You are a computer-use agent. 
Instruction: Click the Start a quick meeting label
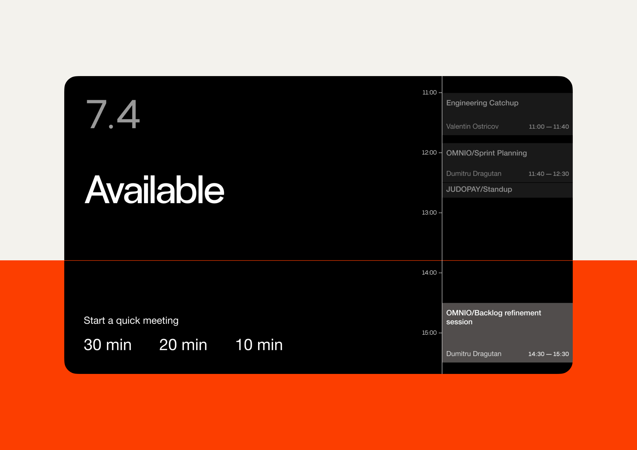click(131, 321)
